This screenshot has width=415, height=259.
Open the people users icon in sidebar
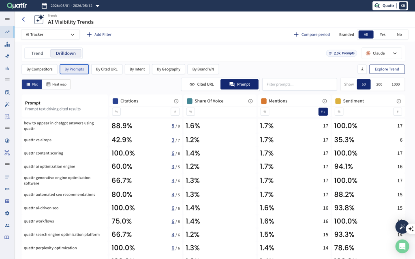click(x=7, y=225)
